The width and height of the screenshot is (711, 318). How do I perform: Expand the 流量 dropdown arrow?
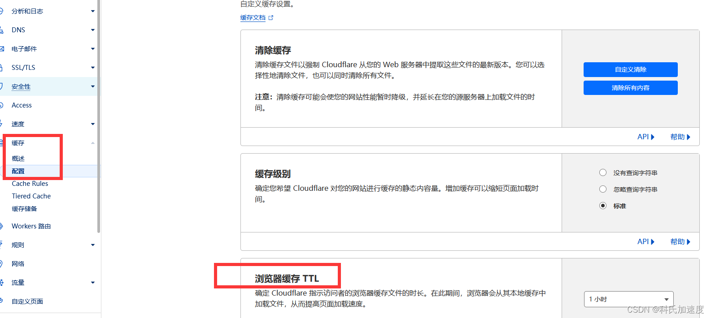pyautogui.click(x=93, y=283)
